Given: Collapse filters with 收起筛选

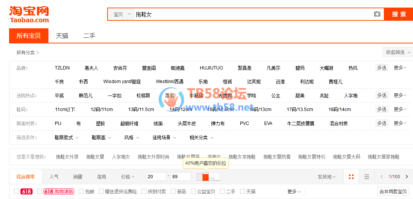Looking at the screenshot, I should 398,52.
